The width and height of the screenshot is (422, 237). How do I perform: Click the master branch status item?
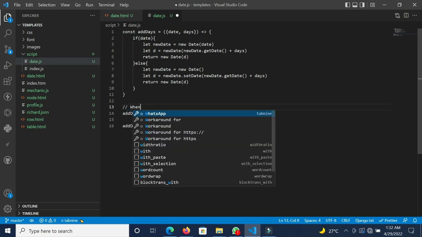tap(15, 221)
